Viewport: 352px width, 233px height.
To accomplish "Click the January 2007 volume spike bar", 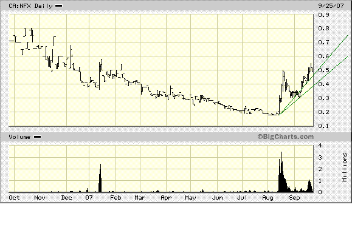I will [100, 179].
